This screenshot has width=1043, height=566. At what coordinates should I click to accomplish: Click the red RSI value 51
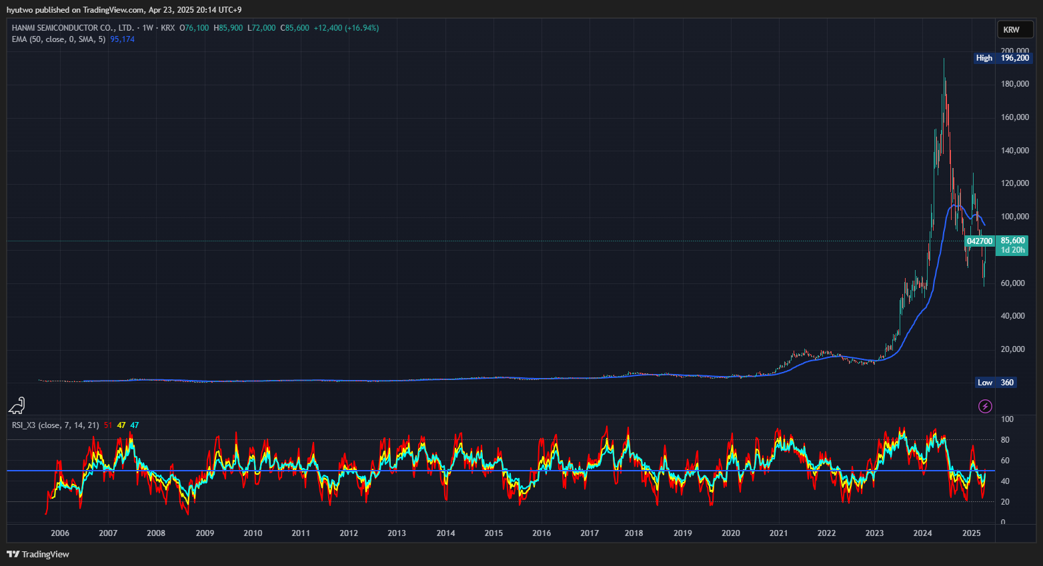pos(108,425)
